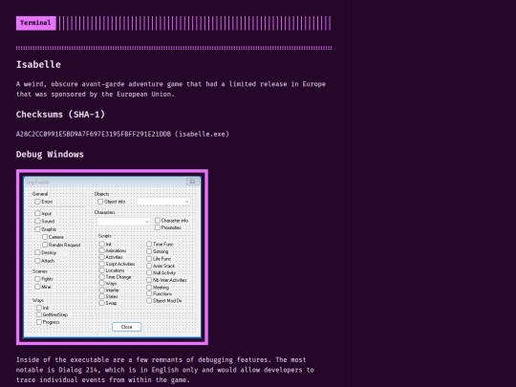Tick the Mine checkbox under Scenes
This screenshot has width=516, height=387.
(37, 287)
